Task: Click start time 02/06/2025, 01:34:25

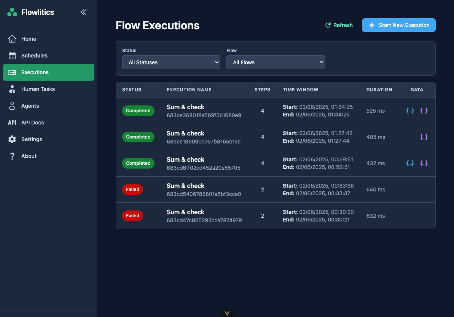Action: click(326, 107)
